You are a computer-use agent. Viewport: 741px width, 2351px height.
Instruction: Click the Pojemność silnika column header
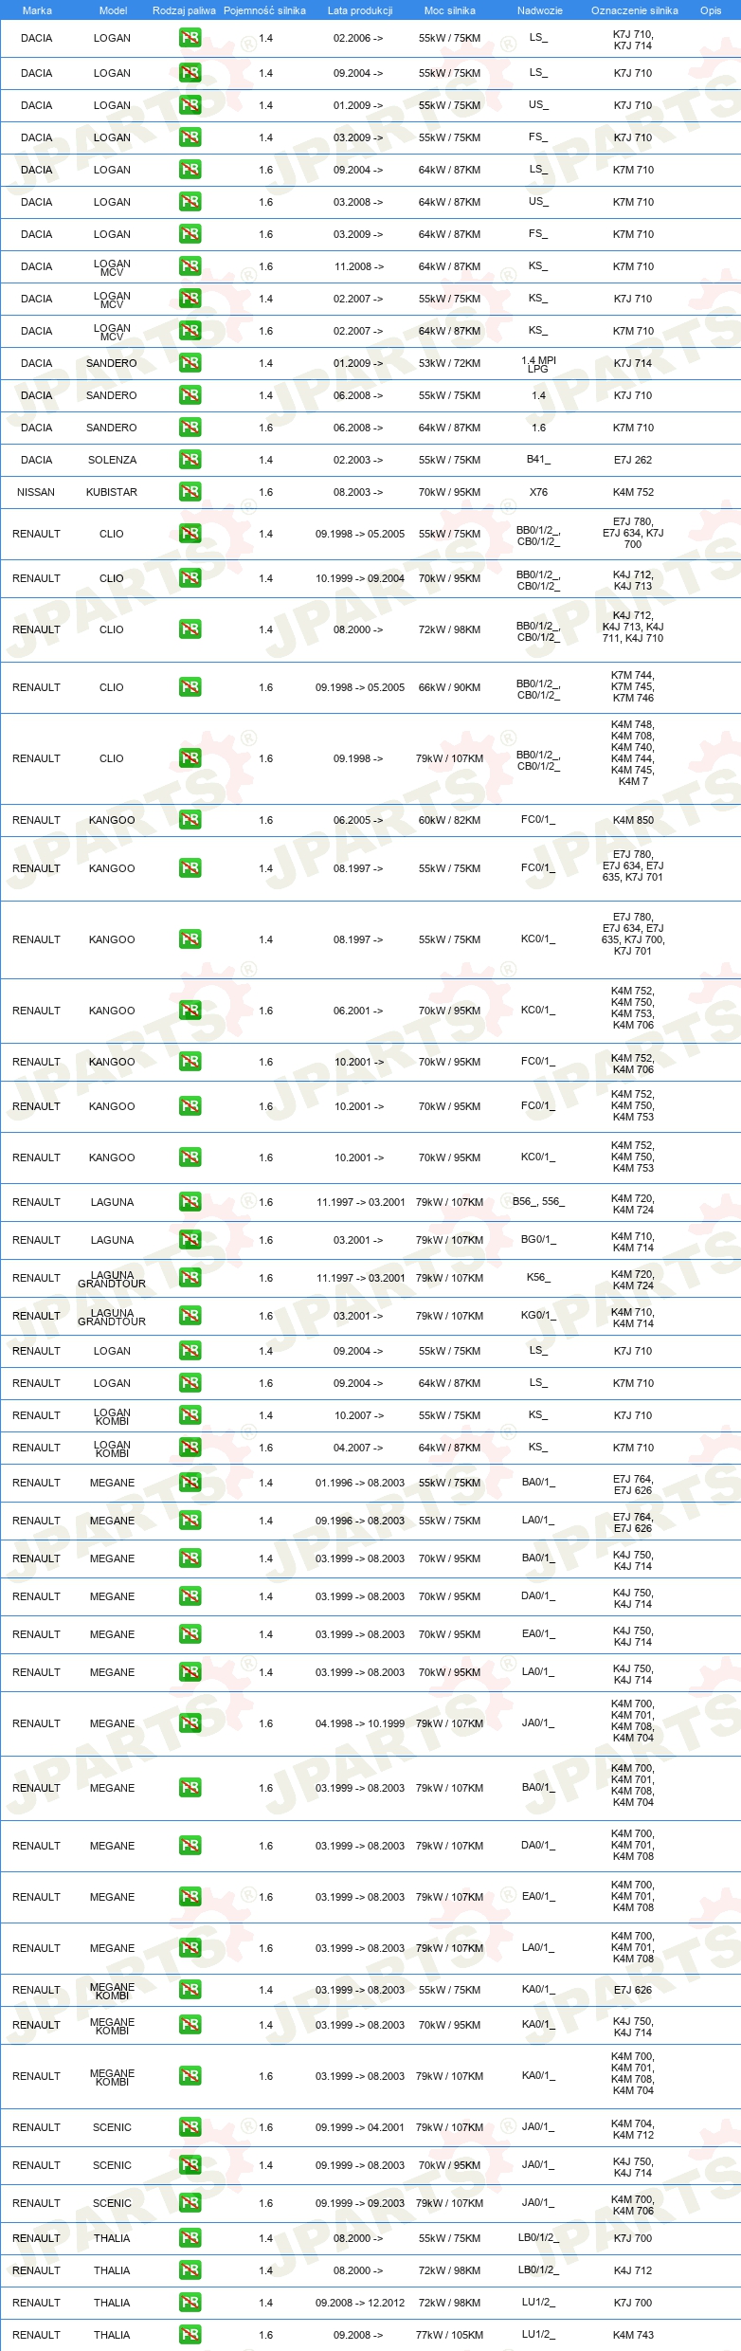[x=264, y=10]
